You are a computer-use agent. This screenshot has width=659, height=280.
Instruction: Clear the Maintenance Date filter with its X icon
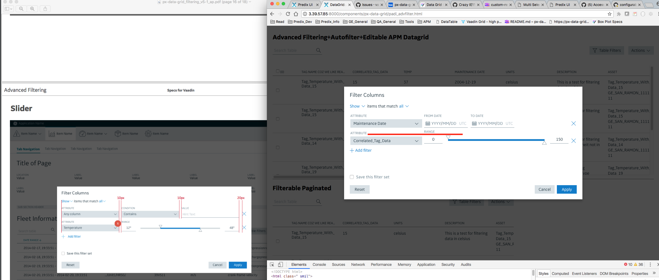coord(574,123)
